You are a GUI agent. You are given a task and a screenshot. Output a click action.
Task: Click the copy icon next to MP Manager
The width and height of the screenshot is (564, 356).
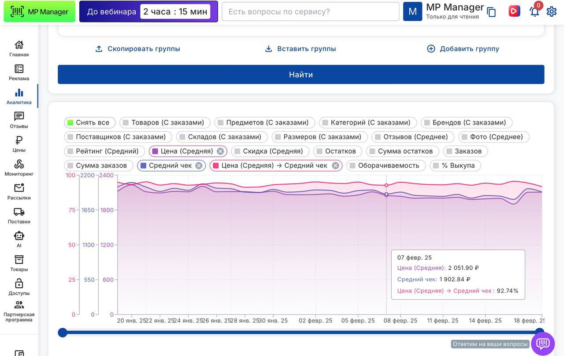point(491,12)
